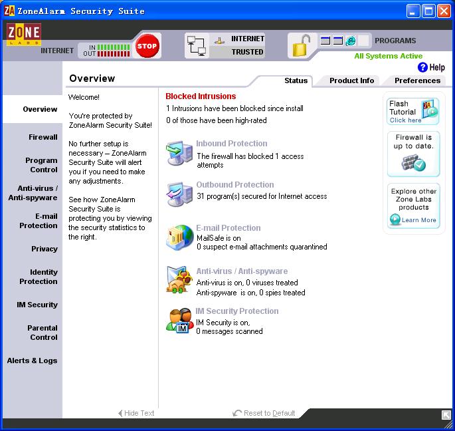This screenshot has height=431, width=455.
Task: Click the Flash Tutorial ZA icon
Action: (x=430, y=108)
